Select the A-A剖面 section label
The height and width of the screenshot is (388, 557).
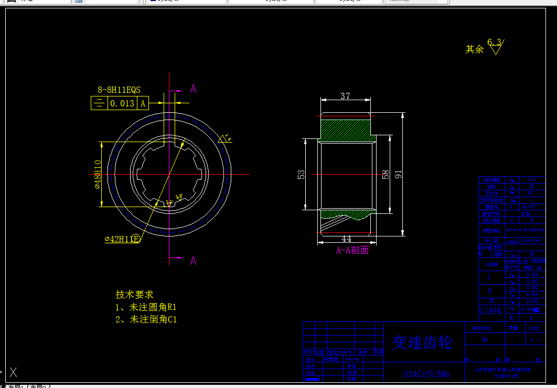(x=352, y=250)
